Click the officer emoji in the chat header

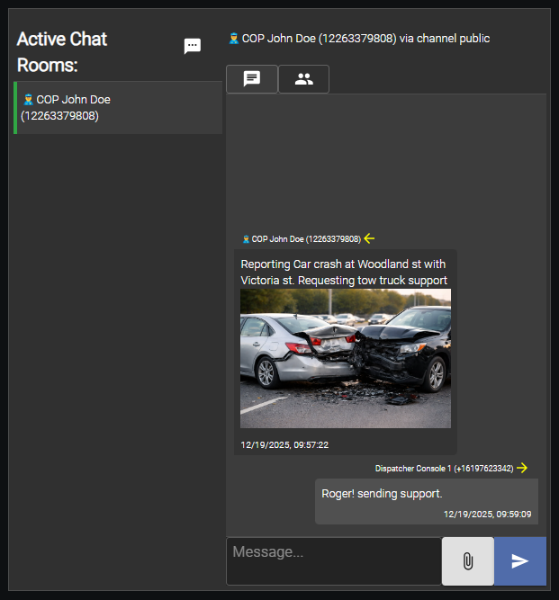point(234,39)
